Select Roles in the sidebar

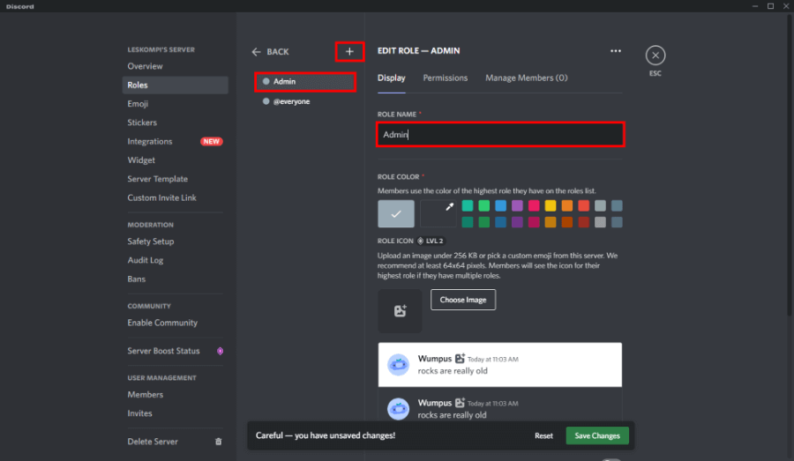click(x=175, y=85)
